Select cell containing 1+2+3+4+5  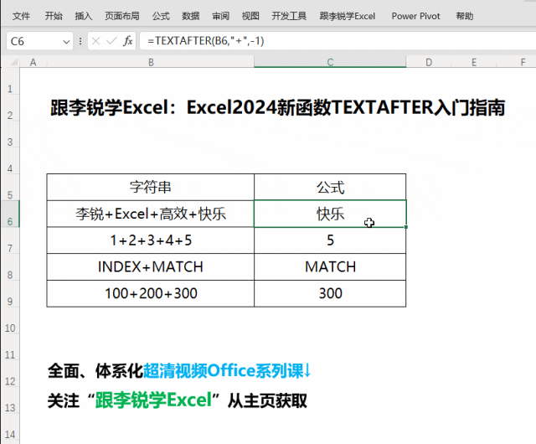pos(151,240)
